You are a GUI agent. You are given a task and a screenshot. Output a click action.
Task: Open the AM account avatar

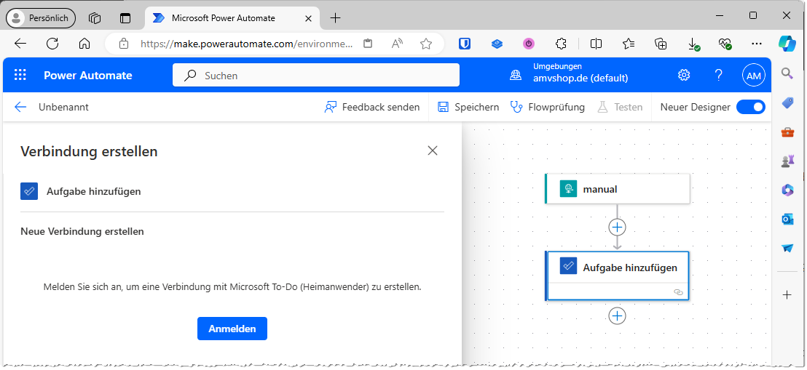tap(754, 76)
